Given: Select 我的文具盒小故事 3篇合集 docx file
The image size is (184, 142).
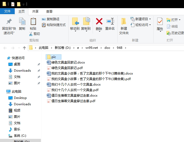Looking at the screenshot, I should pyautogui.click(x=90, y=73).
